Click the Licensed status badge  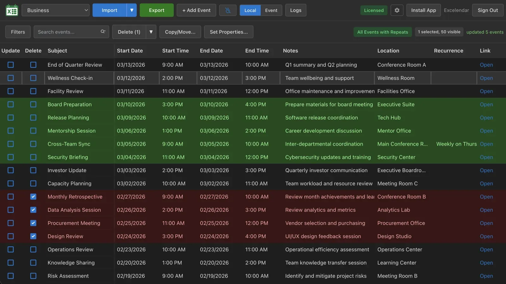point(374,10)
